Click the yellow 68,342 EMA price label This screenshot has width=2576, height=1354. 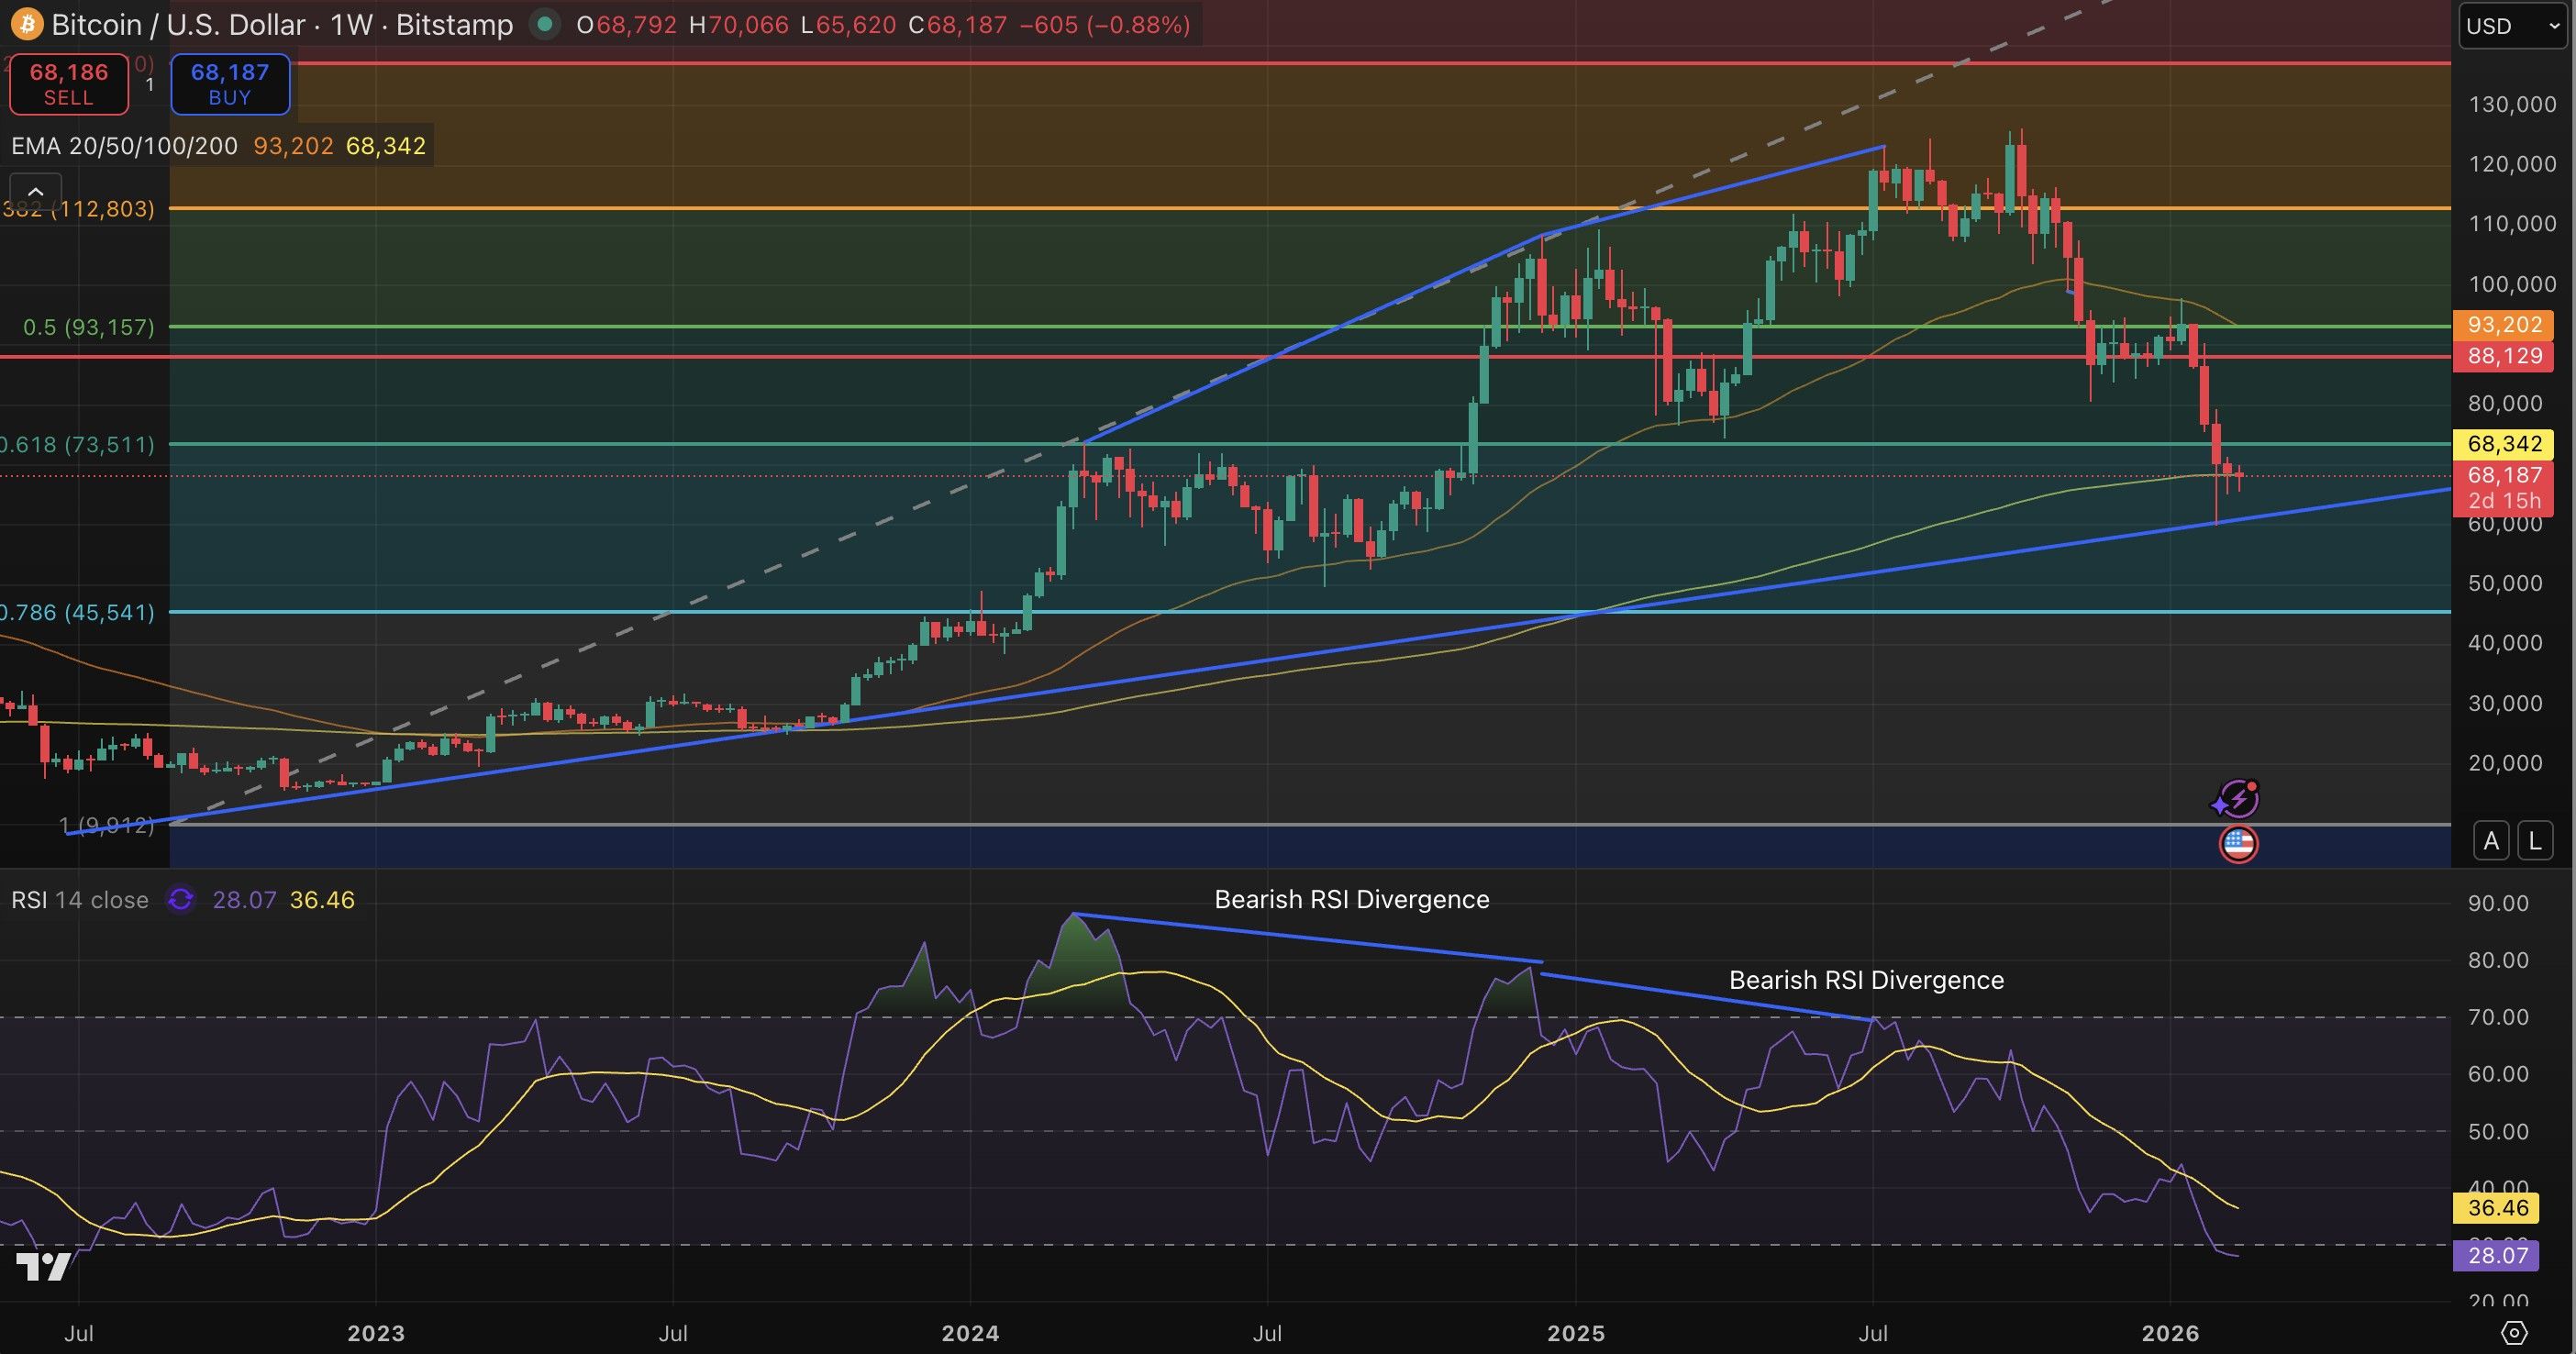tap(2503, 444)
